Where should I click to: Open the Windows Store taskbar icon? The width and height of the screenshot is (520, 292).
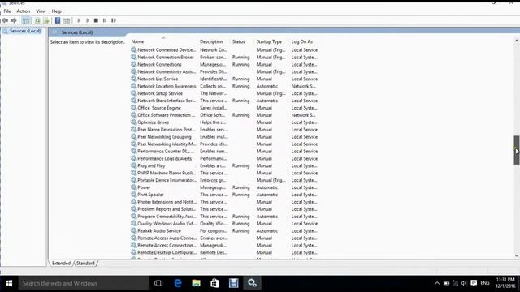(x=214, y=283)
